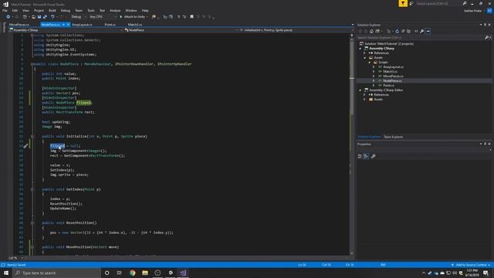Click the Properties wrench in Solution Explorer toolbar
The image size is (494, 278).
click(x=422, y=31)
